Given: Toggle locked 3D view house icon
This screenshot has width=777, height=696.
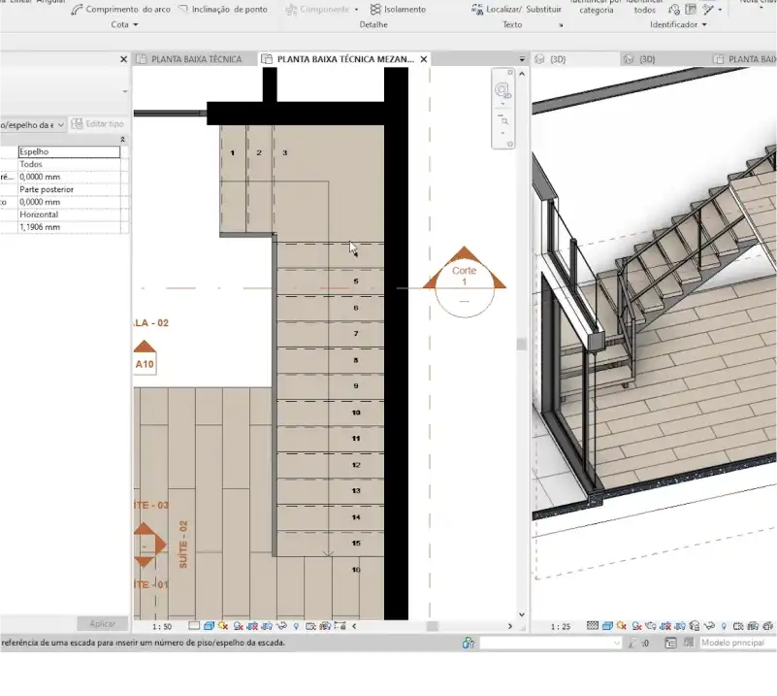Looking at the screenshot, I should pos(695,626).
